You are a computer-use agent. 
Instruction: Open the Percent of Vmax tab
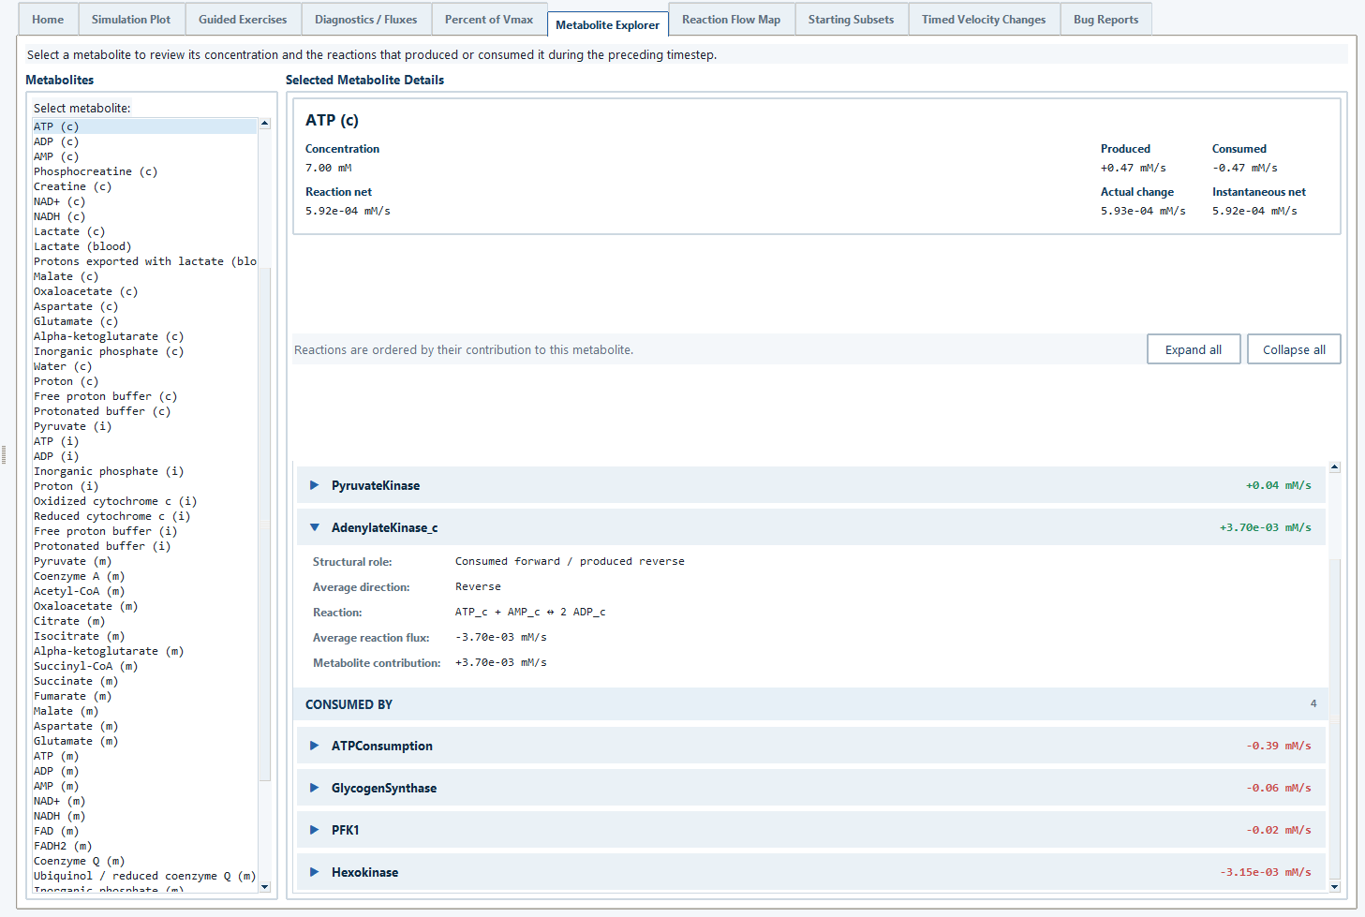489,20
